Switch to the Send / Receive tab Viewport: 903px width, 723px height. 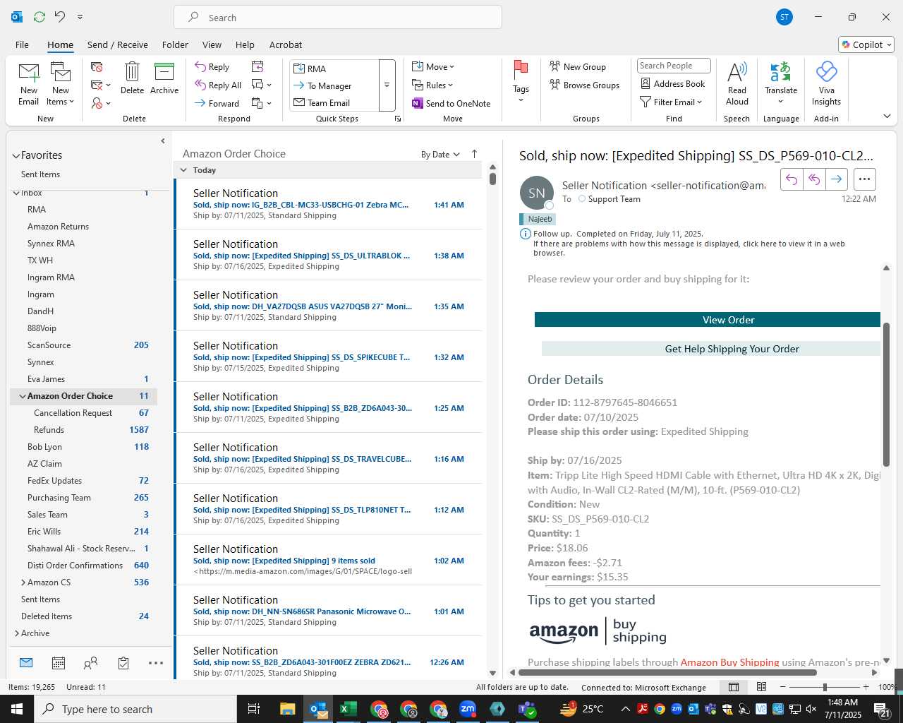tap(118, 44)
